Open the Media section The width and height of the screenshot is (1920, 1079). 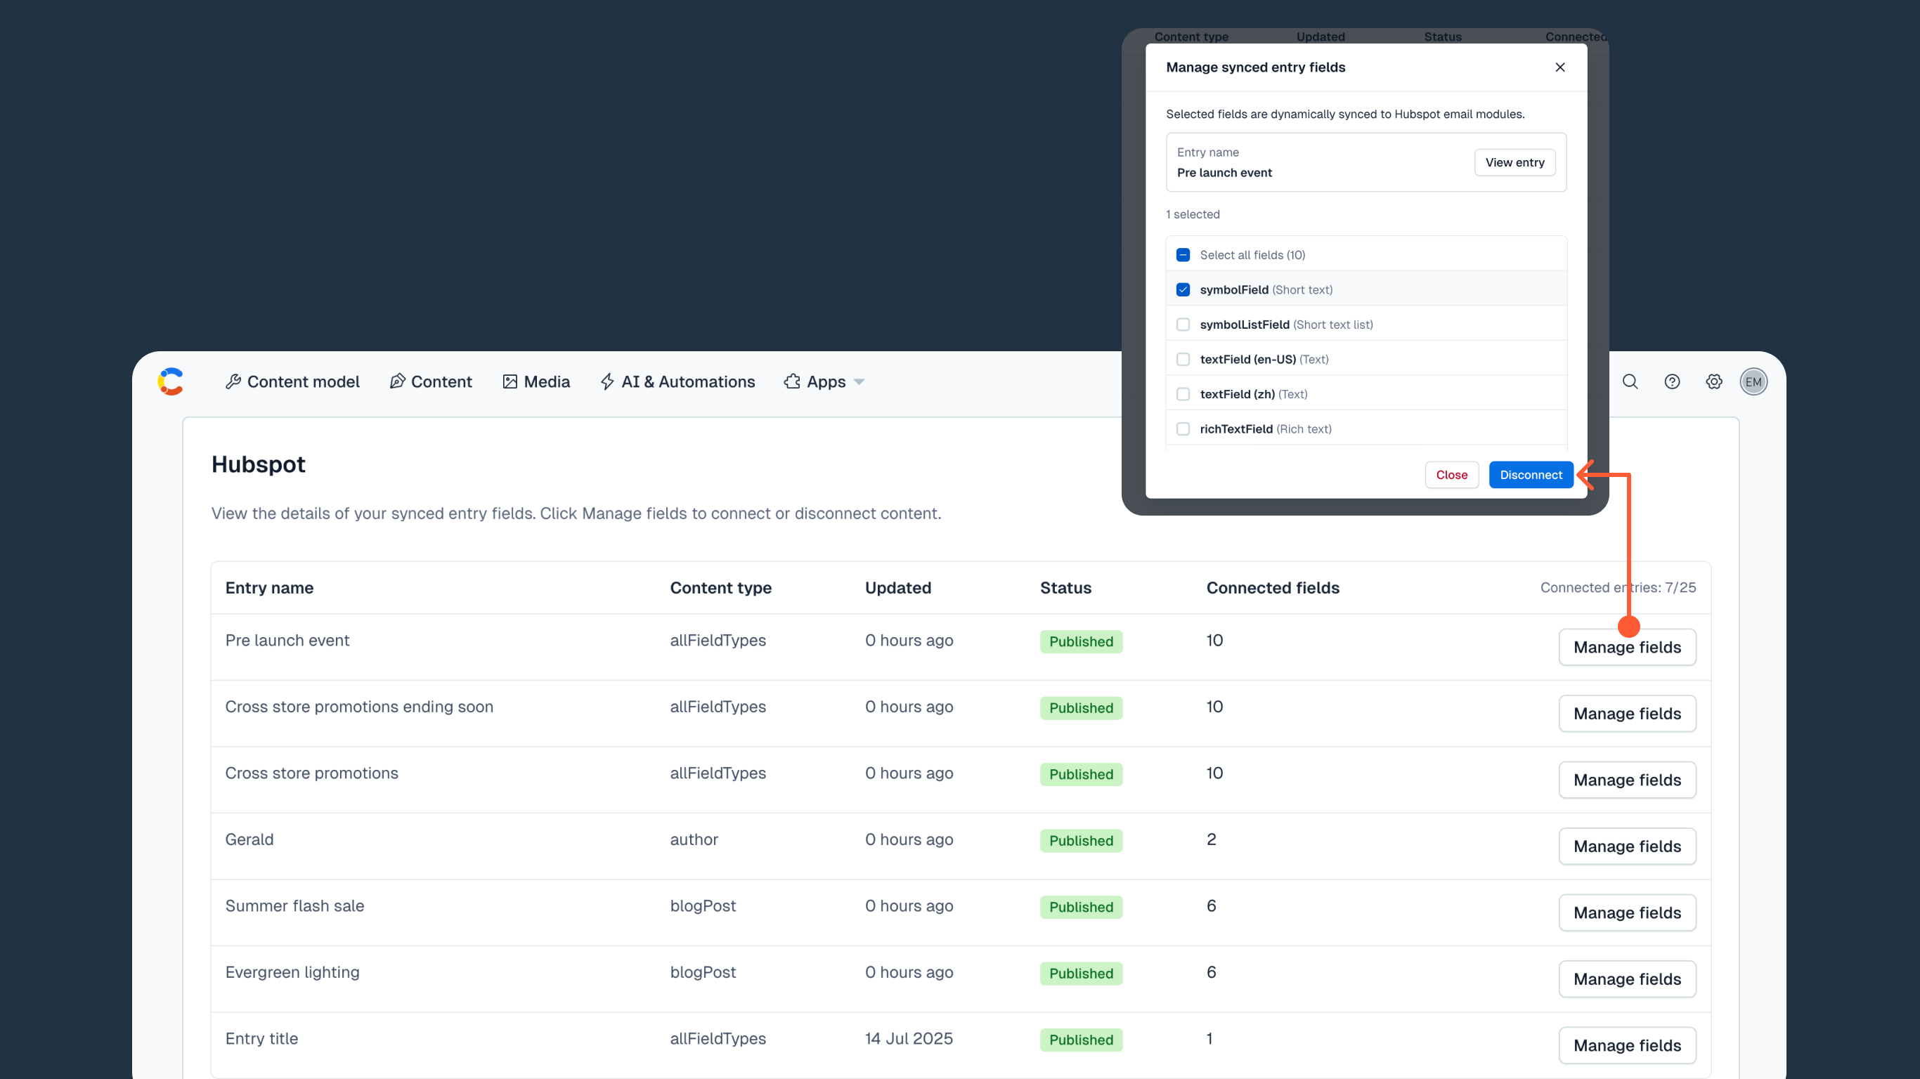pyautogui.click(x=537, y=381)
